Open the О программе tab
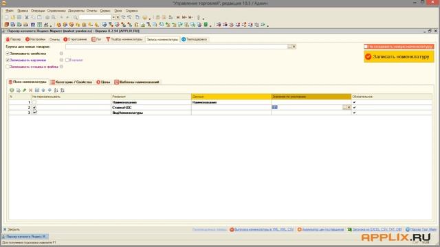 tap(75, 40)
